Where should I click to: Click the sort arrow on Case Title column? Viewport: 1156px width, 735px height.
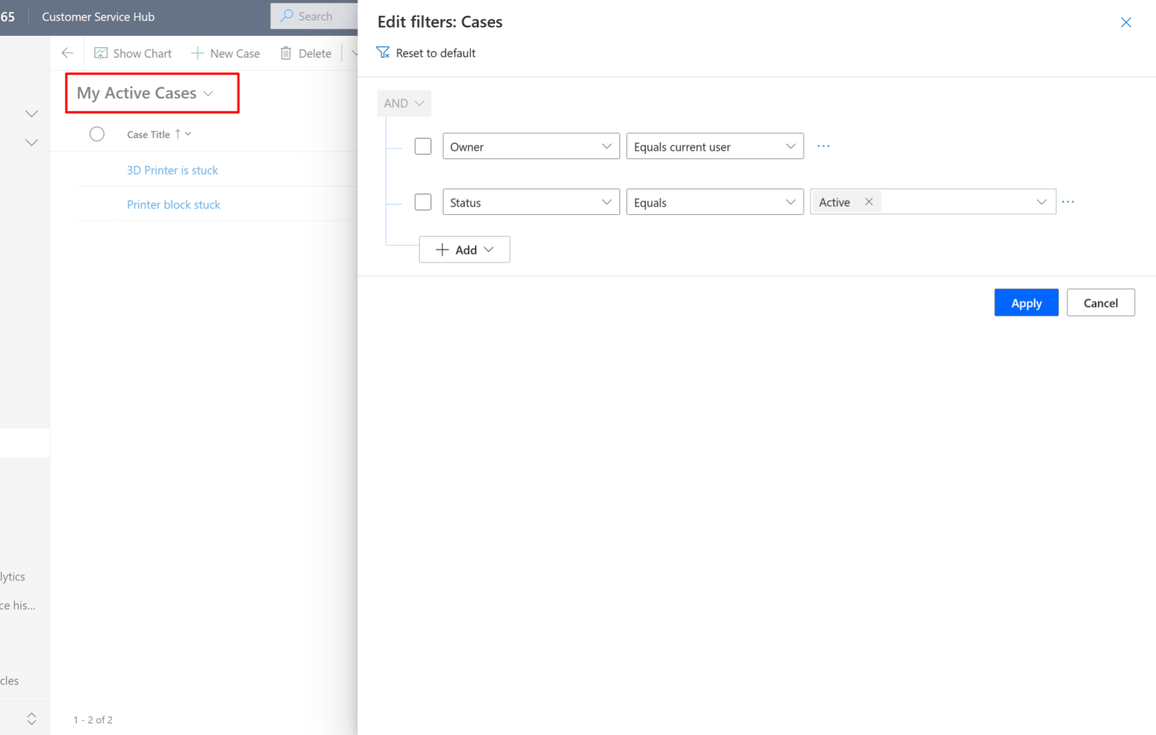point(177,134)
